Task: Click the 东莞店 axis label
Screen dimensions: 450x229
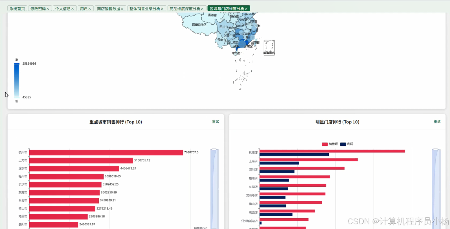Action: [253, 187]
